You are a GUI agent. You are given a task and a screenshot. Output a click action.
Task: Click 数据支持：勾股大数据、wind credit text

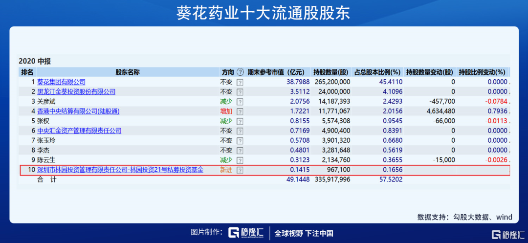pos(464,217)
